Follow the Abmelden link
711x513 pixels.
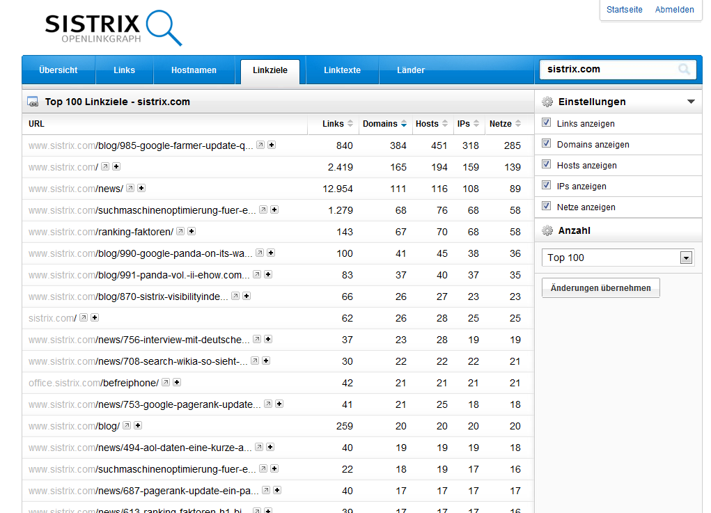pos(674,10)
